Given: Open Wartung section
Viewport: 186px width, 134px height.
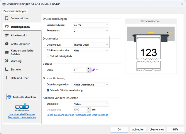Looking at the screenshot, I should 22,61.
